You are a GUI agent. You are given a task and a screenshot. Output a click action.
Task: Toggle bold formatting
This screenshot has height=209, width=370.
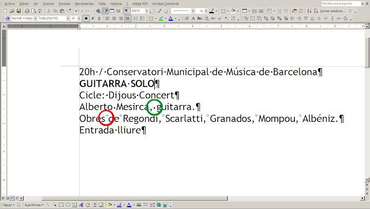[x=86, y=18]
